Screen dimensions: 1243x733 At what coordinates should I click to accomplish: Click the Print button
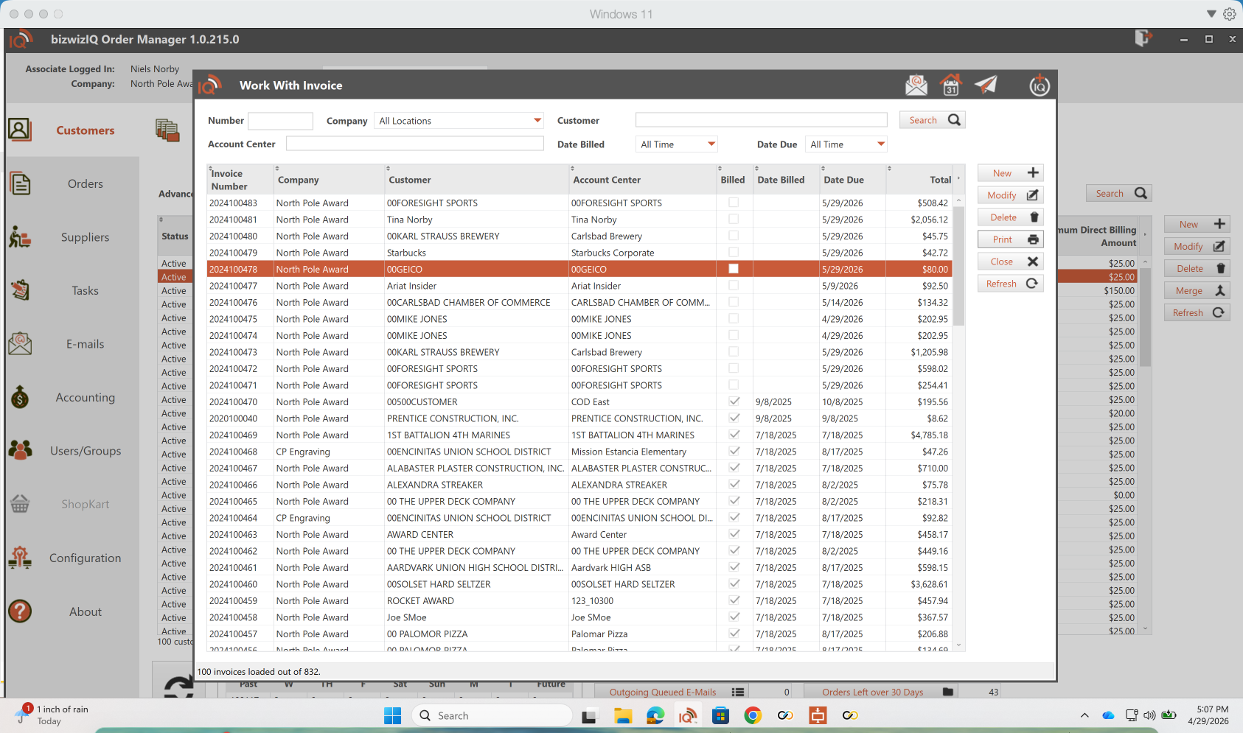[1010, 239]
